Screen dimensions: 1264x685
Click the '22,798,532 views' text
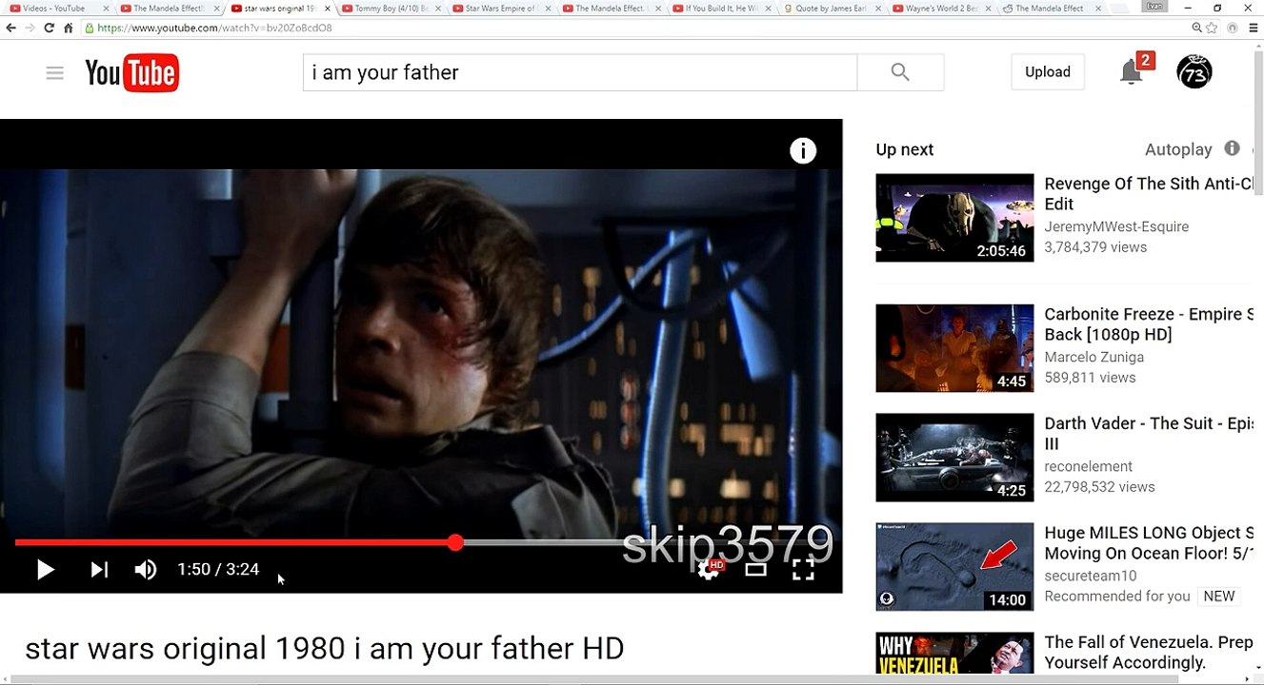click(x=1099, y=487)
